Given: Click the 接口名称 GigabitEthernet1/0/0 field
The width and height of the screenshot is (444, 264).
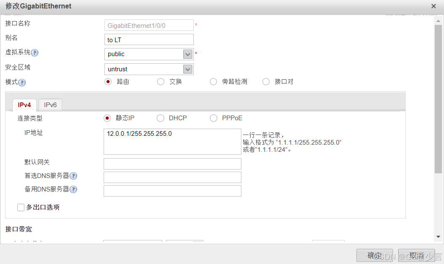Looking at the screenshot, I should click(x=149, y=25).
